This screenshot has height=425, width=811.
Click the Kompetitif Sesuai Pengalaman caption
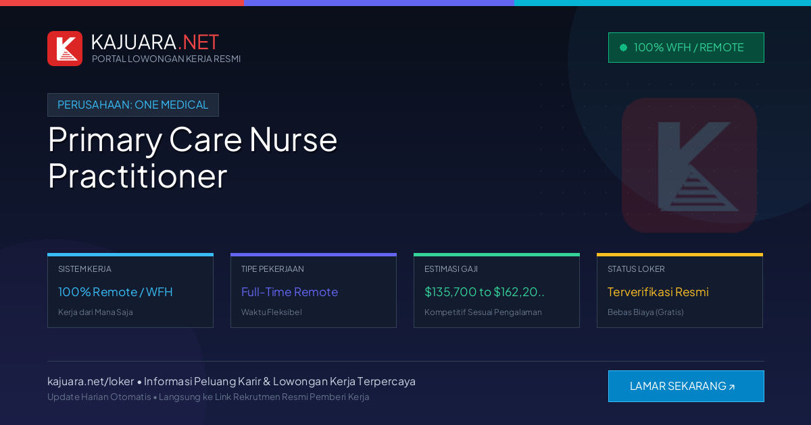point(483,312)
